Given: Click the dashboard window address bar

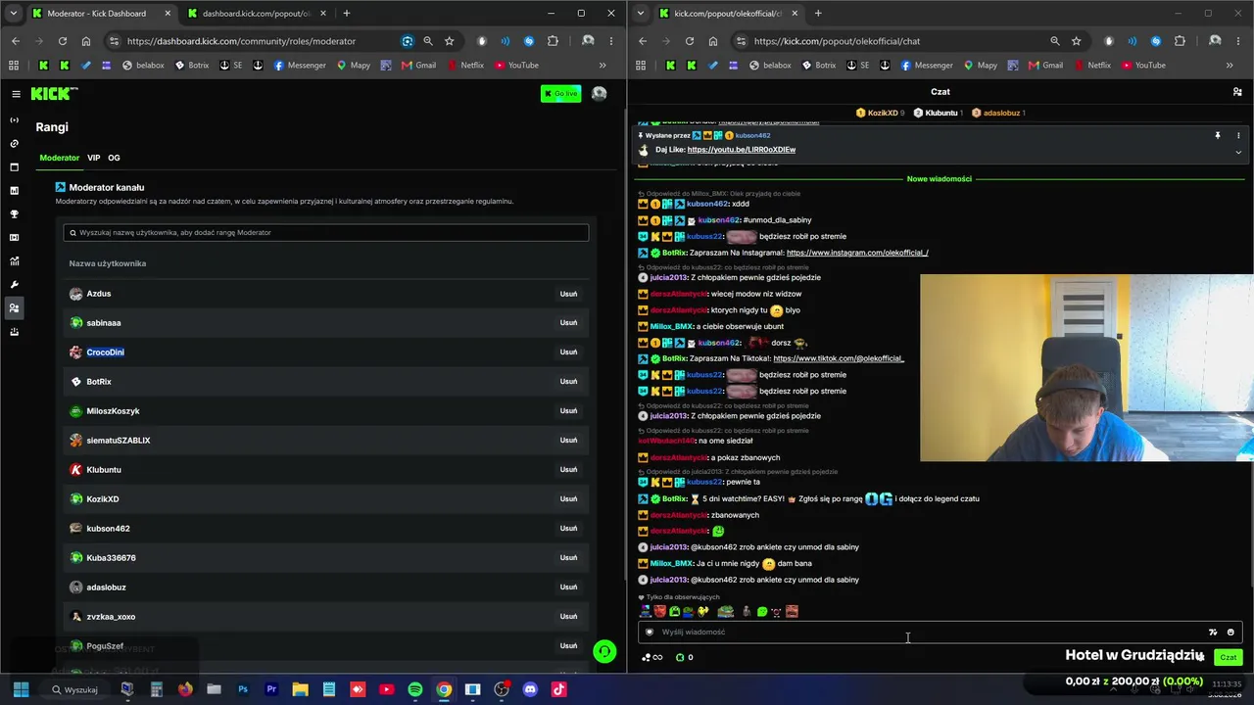Looking at the screenshot, I should (x=263, y=41).
